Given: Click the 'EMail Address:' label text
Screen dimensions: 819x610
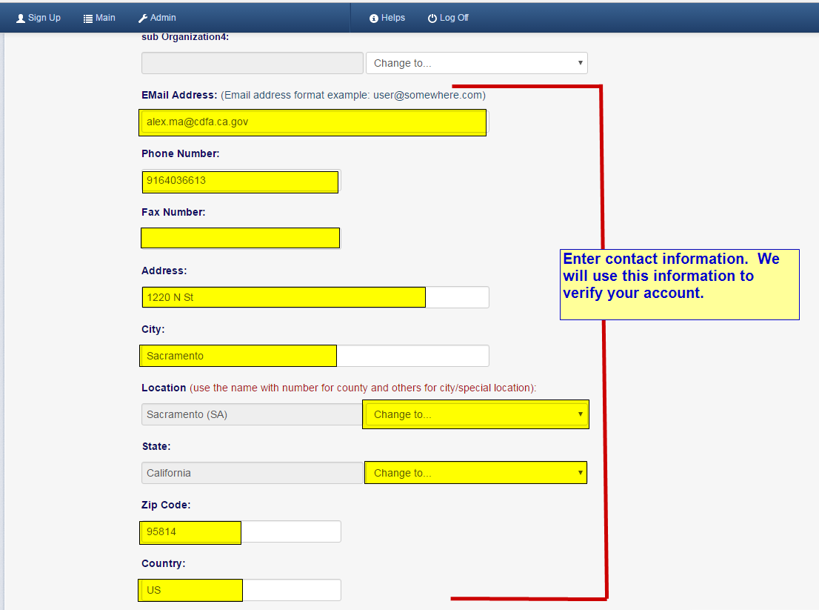Looking at the screenshot, I should pyautogui.click(x=179, y=95).
